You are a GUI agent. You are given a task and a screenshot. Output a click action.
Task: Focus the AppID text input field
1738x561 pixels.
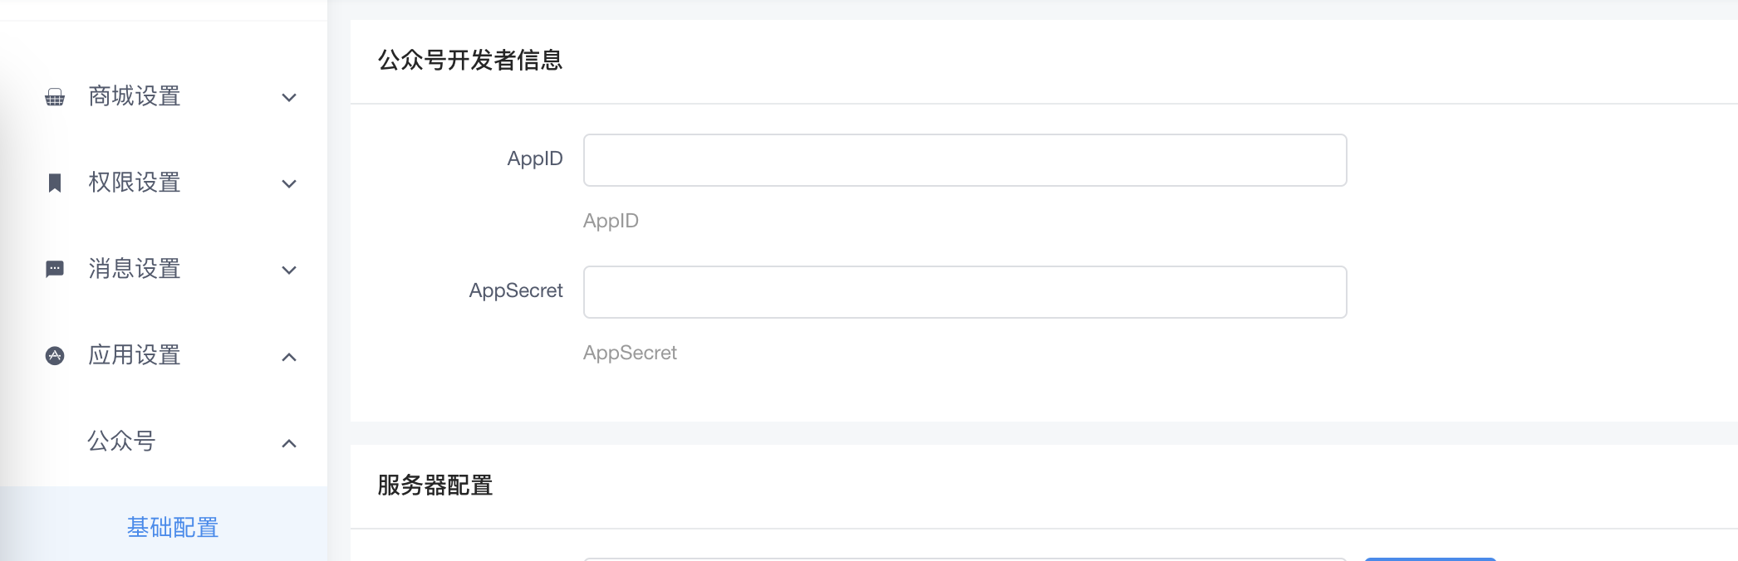coord(965,160)
